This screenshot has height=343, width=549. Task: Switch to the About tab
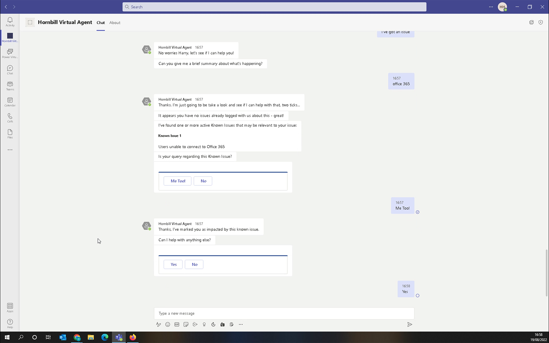tap(115, 23)
